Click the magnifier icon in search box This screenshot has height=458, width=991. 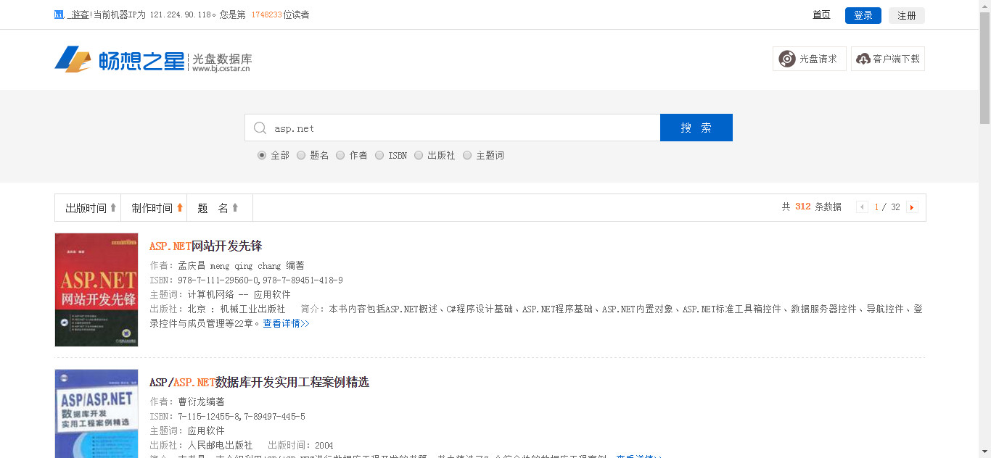[260, 128]
